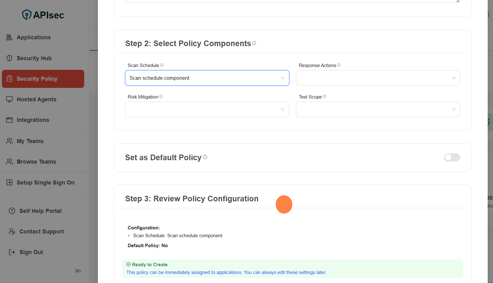The image size is (493, 283).
Task: Click the Integrations icon in sidebar
Action: tap(9, 120)
